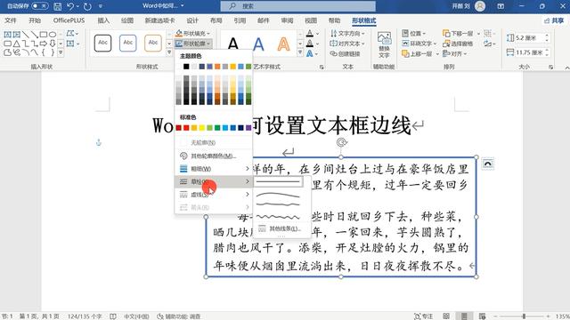
Task: Click the rotate objects icon
Action: click(x=488, y=44)
